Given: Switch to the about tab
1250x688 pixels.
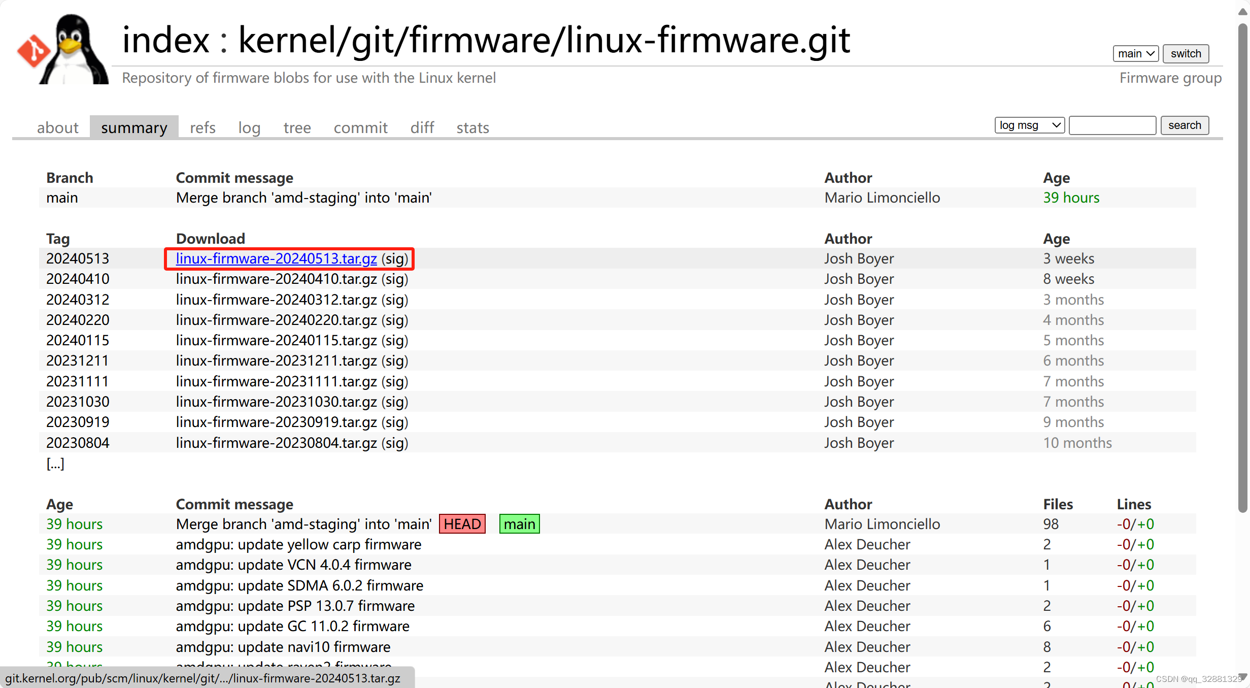Looking at the screenshot, I should [x=57, y=127].
